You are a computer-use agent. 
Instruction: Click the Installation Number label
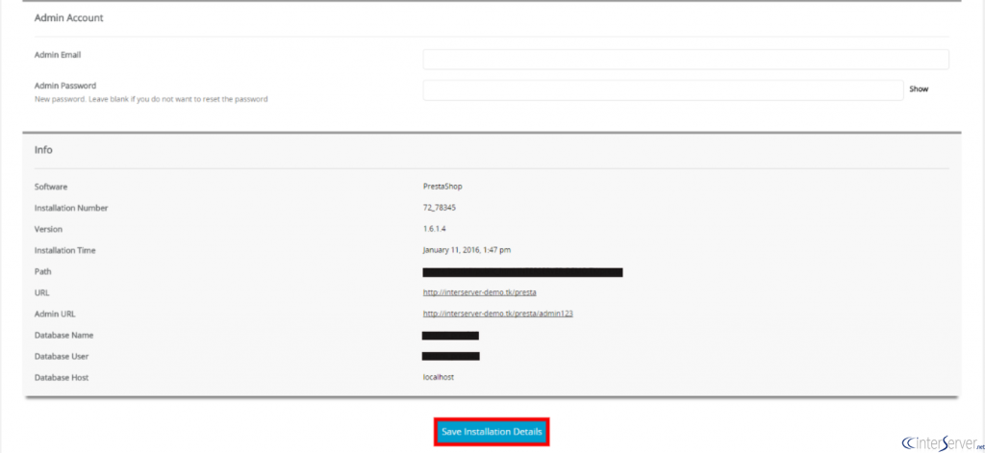71,208
